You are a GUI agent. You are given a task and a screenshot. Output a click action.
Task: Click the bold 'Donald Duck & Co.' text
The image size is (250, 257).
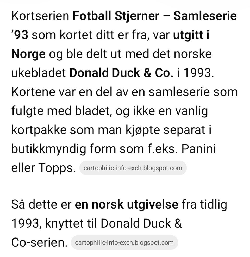click(121, 73)
